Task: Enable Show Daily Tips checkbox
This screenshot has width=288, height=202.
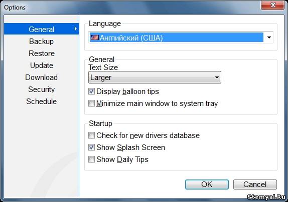Action: tap(91, 159)
